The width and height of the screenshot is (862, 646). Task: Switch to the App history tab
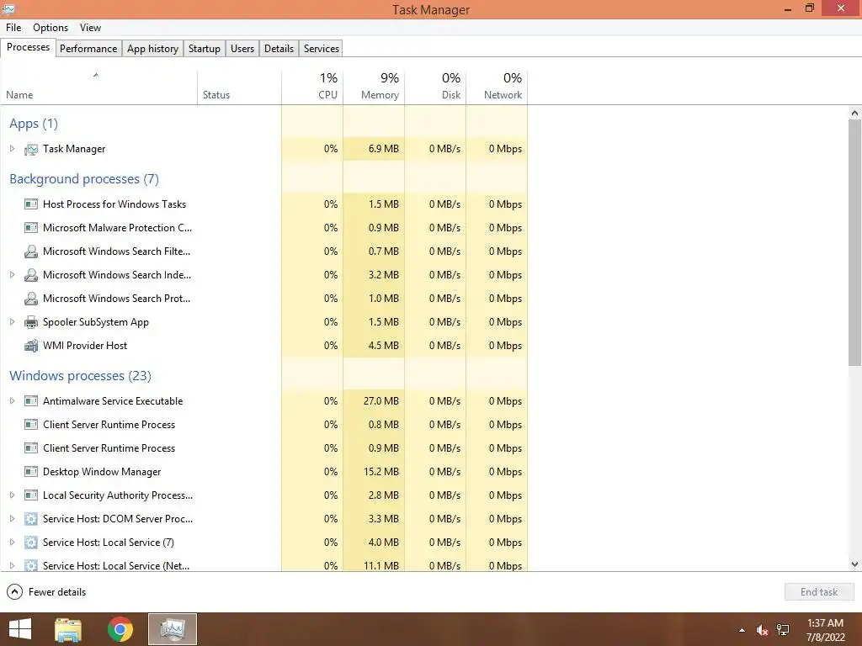[153, 48]
